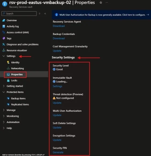This screenshot has height=156, width=151.
Task: Open Resource visualizer
Action: coord(17,50)
